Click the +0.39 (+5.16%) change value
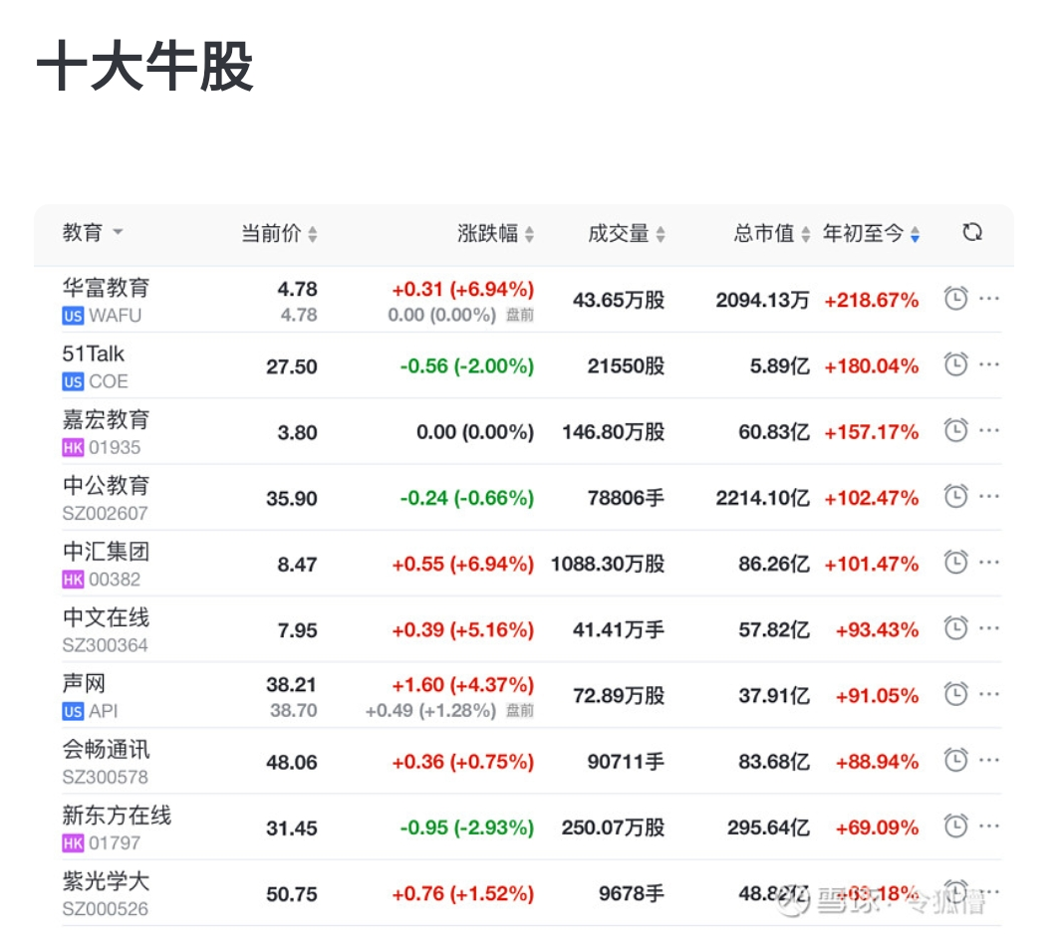The image size is (1061, 947). tap(463, 630)
